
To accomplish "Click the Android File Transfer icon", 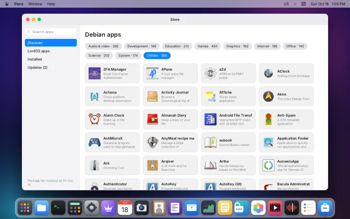I will [210, 119].
